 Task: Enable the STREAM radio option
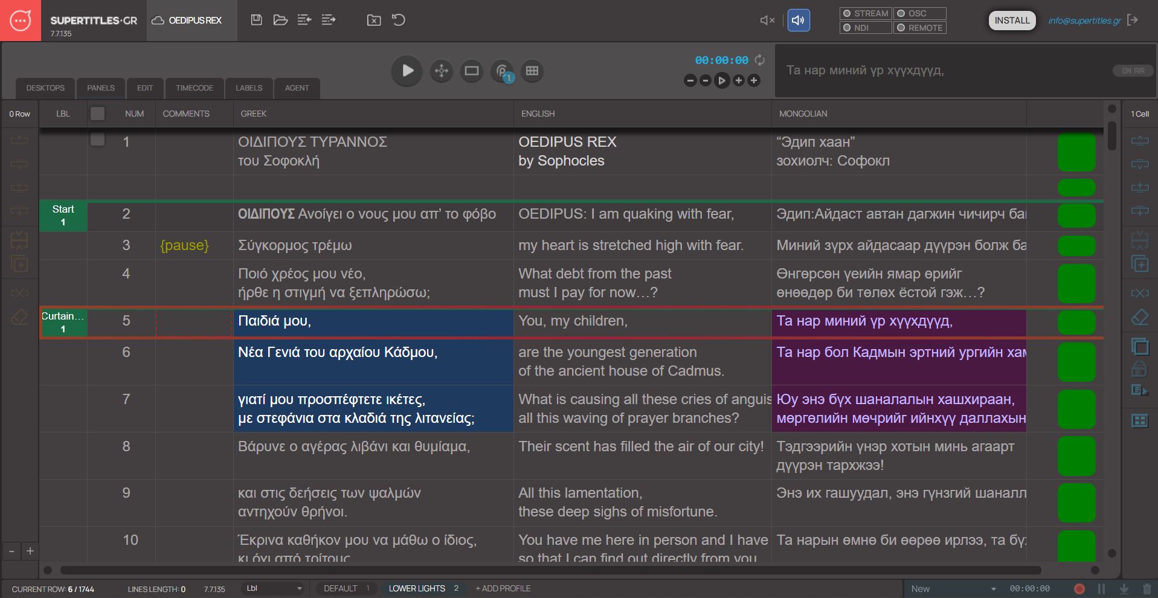tap(866, 13)
